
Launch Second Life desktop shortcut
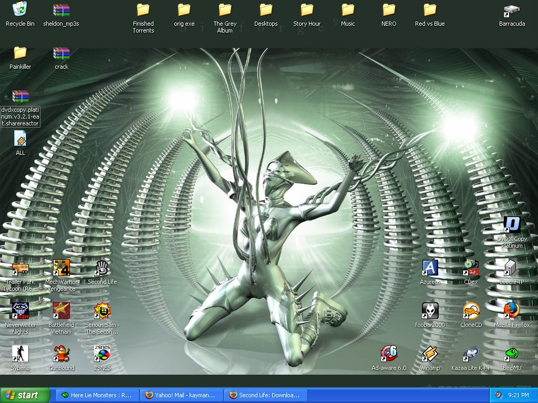[102, 268]
